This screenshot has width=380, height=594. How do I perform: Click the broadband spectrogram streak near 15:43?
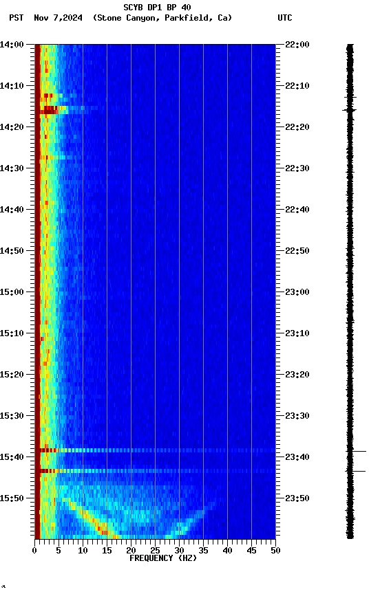click(x=158, y=471)
